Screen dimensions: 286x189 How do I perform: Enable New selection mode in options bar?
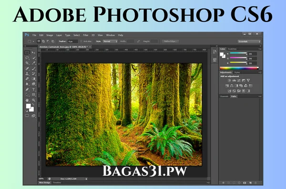click(x=39, y=41)
